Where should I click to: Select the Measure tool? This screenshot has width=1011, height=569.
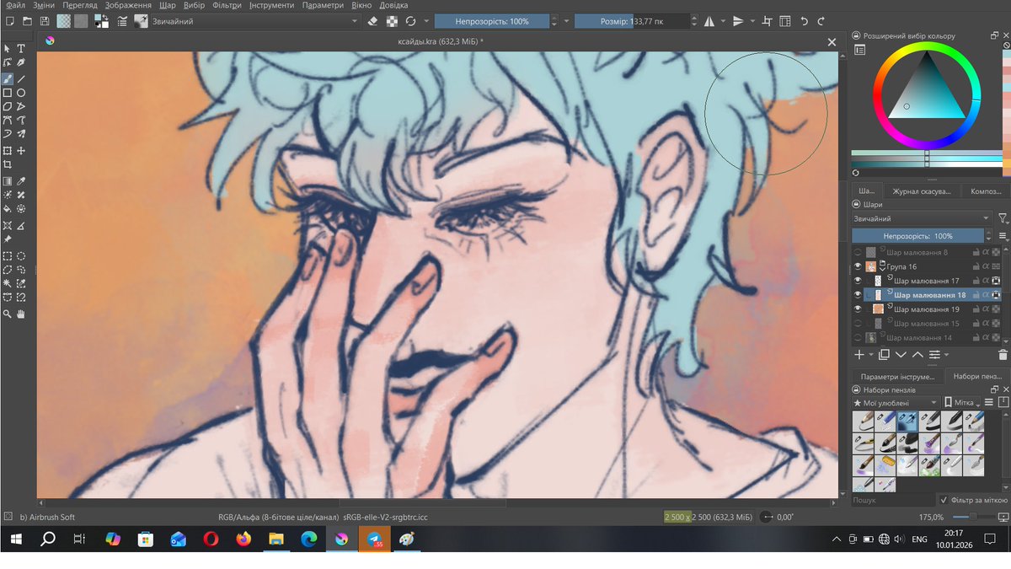21,225
